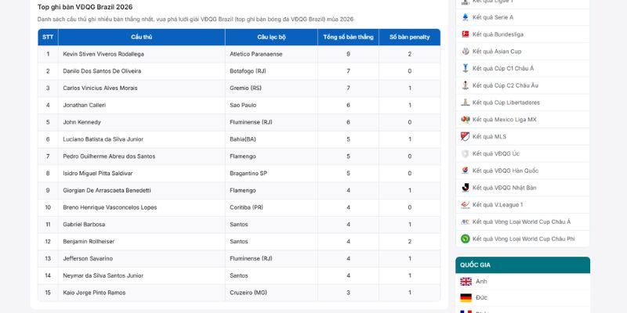Click the MLS shield icon
This screenshot has height=313, width=627.
[465, 136]
